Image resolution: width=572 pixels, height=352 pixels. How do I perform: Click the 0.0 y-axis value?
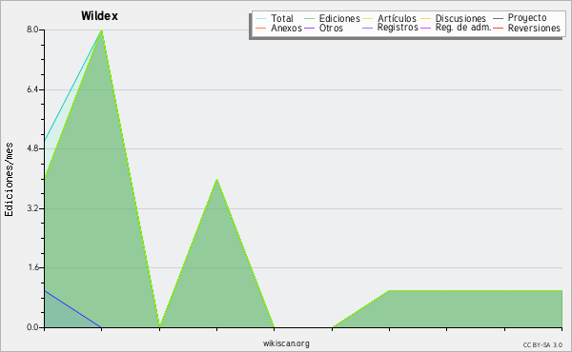(32, 327)
